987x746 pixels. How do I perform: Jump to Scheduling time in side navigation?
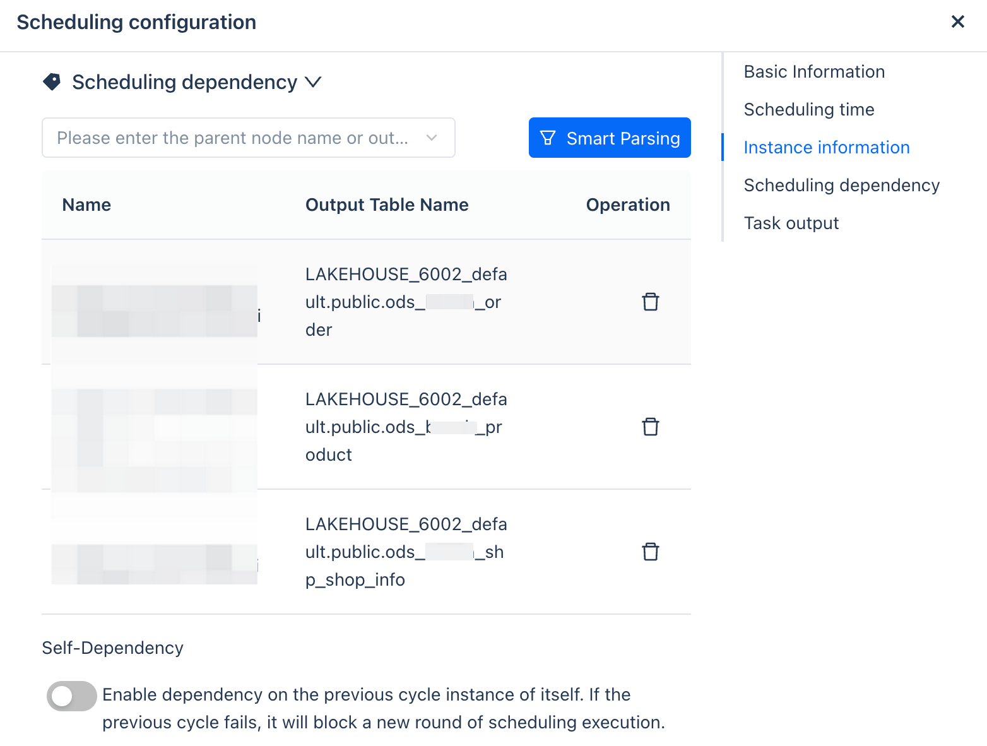(x=808, y=110)
